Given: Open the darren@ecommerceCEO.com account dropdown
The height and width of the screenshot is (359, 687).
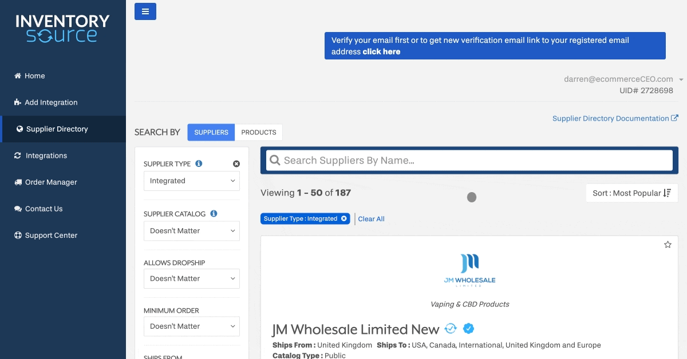Looking at the screenshot, I should [x=623, y=79].
